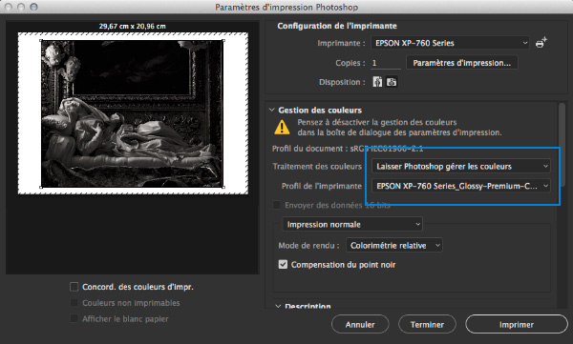The height and width of the screenshot is (344, 573).
Task: Select landscape orientation layout icon
Action: tap(392, 82)
